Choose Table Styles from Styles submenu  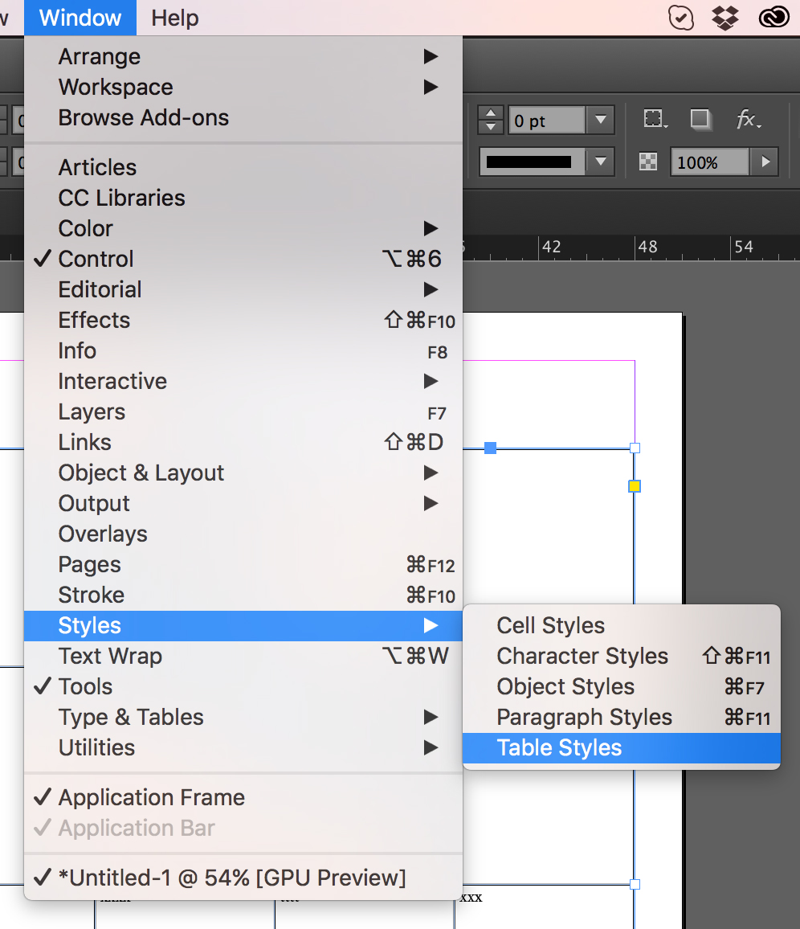[559, 747]
